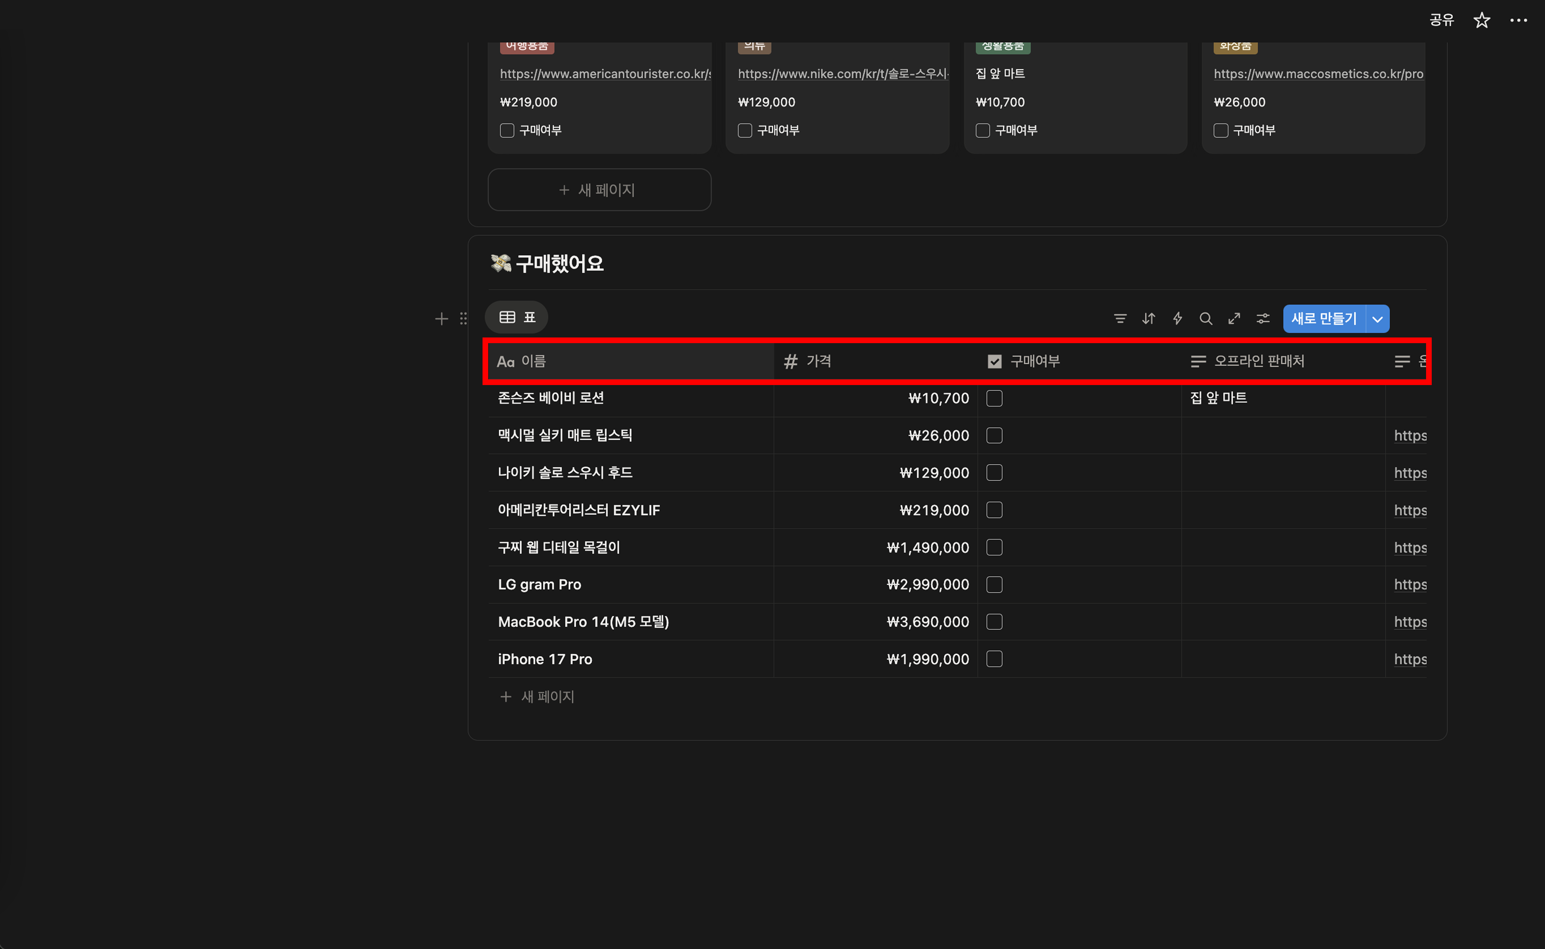
Task: Open the filter icon in table toolbar
Action: pyautogui.click(x=1119, y=319)
